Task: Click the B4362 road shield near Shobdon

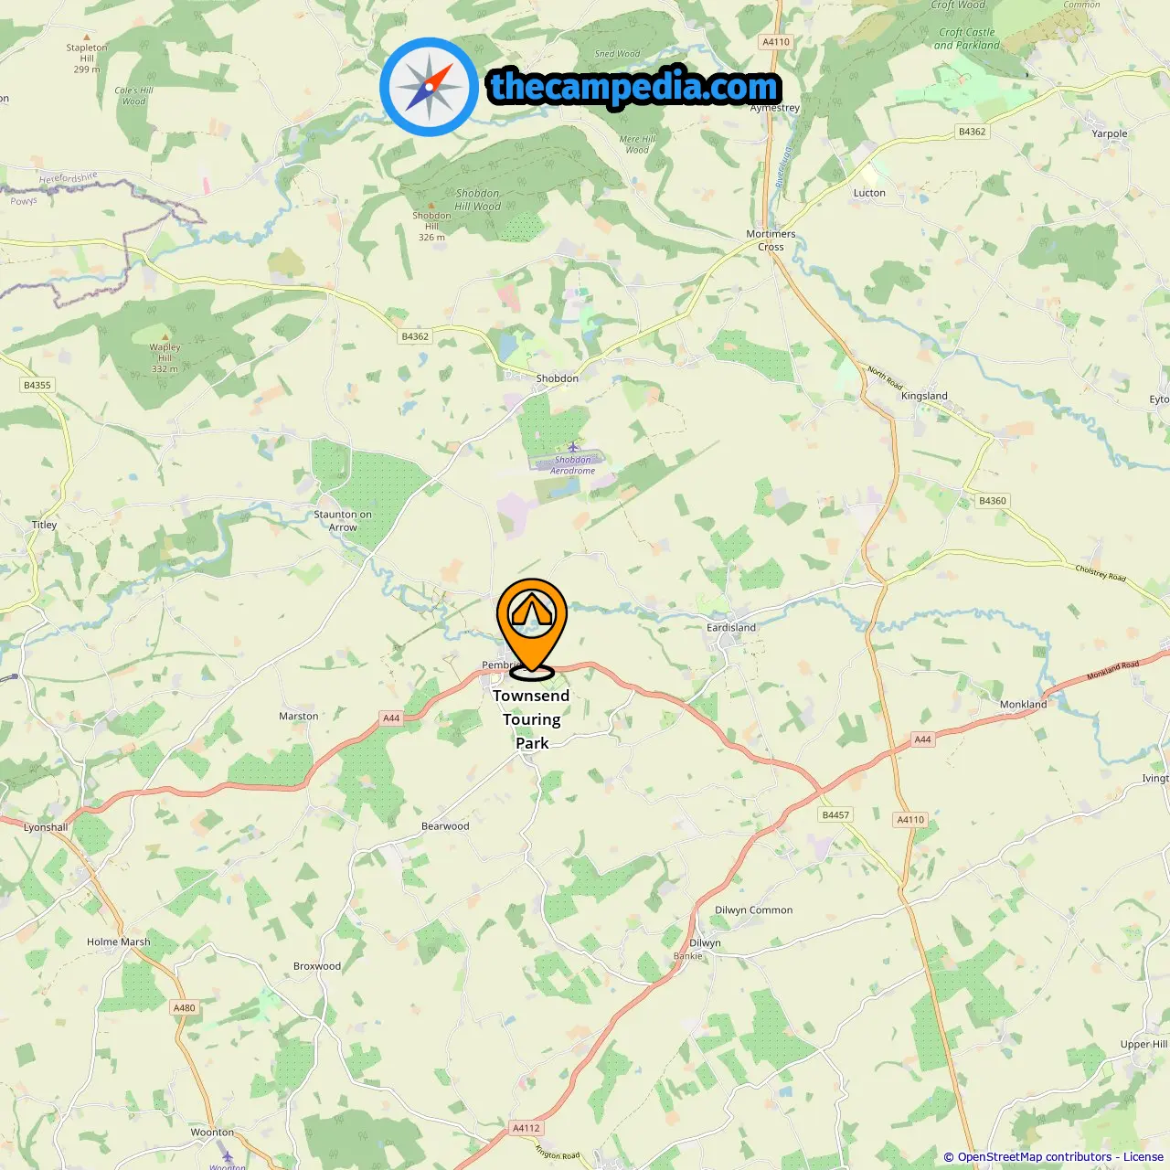Action: click(x=415, y=336)
